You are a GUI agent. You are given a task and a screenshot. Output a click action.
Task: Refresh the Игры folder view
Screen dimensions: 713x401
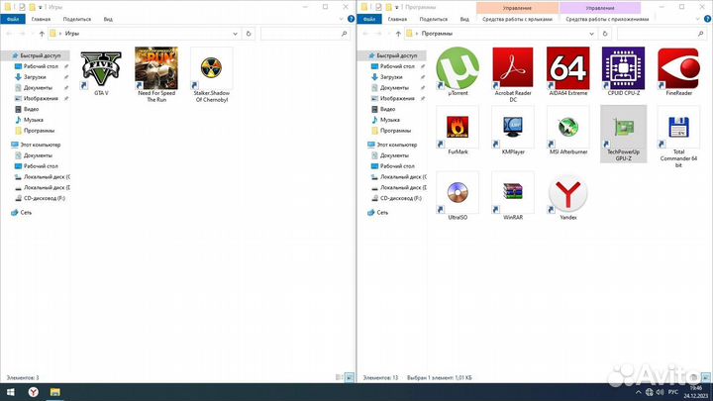point(249,34)
